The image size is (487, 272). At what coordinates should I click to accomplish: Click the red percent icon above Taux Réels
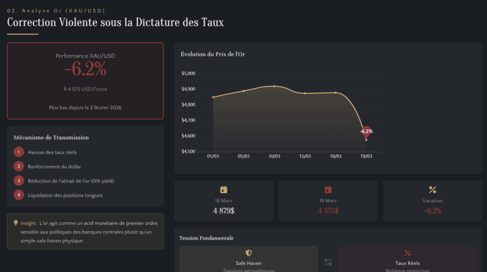(x=407, y=253)
